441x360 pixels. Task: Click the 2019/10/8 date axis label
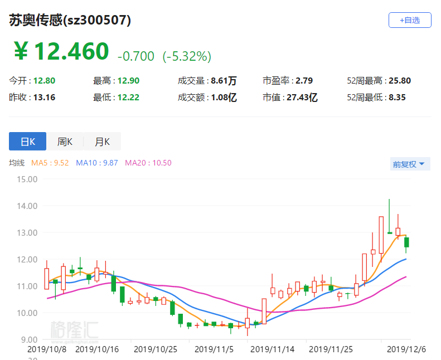[47, 349]
